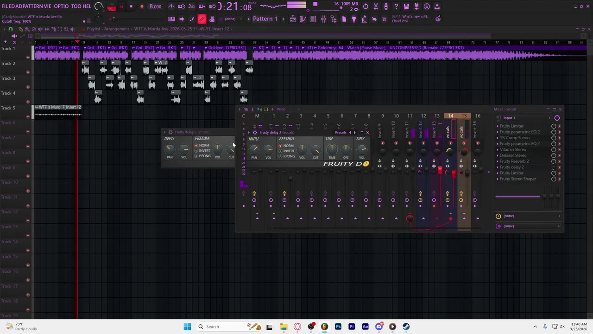Open the Input 1 mixer input dropdown
593x334 pixels.
[x=527, y=118]
